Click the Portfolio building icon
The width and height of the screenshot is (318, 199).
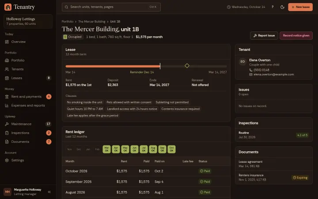click(7, 60)
